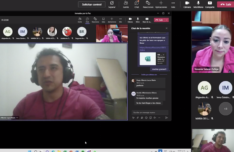Click the "Si maestra muchas gracias" message
The image size is (234, 152).
click(147, 98)
